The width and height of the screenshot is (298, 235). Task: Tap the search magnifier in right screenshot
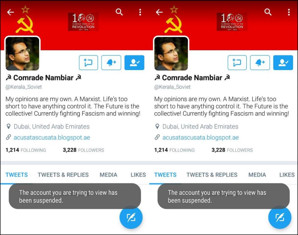(268, 12)
